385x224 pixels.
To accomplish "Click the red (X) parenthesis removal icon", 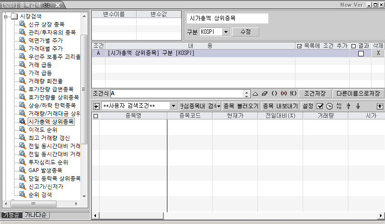I will [x=284, y=94].
